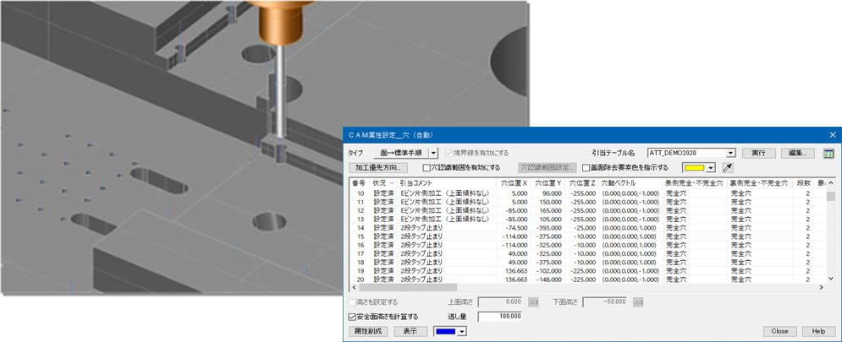This screenshot has height=342, width=842.
Task: Click the 逃し量 input field
Action: point(499,317)
